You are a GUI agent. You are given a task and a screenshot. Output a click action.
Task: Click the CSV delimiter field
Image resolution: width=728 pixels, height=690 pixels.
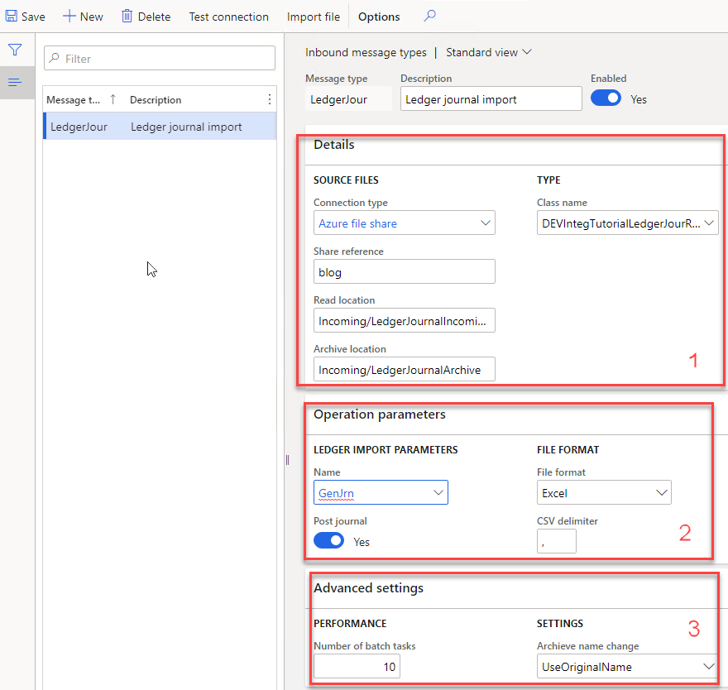[x=556, y=541]
